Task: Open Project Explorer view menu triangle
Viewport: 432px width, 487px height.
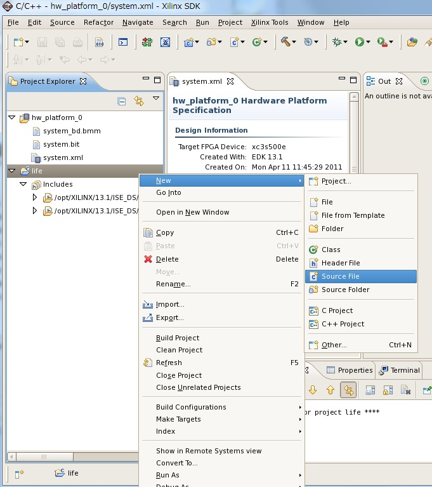Action: (x=156, y=98)
